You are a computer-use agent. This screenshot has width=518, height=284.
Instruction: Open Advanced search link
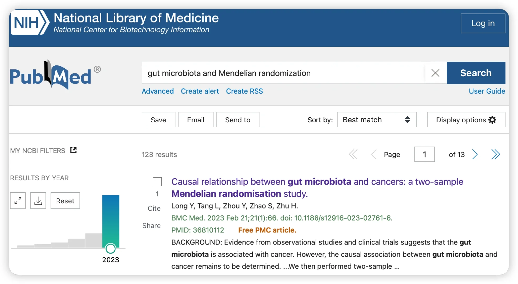click(x=158, y=91)
